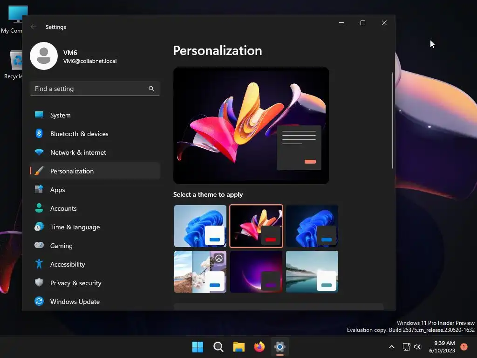Apply the Windows light bloom theme
The width and height of the screenshot is (477, 358).
(x=200, y=226)
